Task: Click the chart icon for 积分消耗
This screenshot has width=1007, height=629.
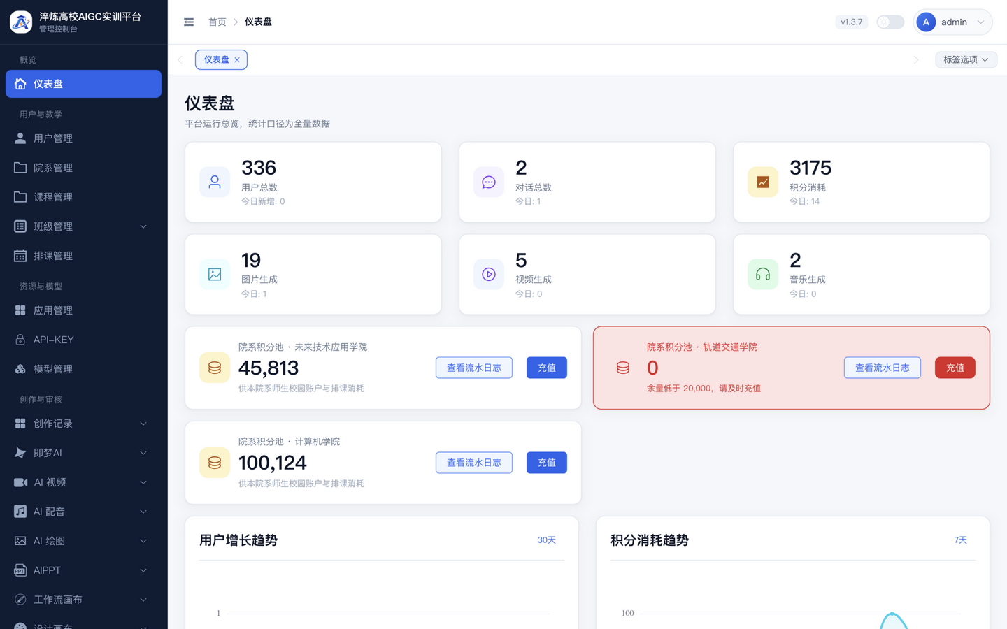Action: 763,182
